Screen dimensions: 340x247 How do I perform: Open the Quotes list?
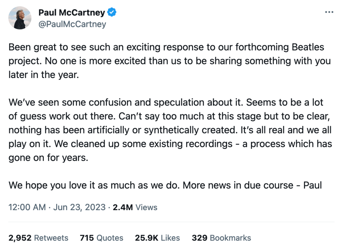point(110,238)
